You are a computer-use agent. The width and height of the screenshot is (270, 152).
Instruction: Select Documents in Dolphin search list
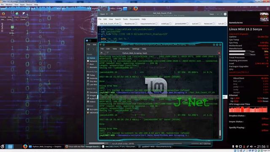[92, 92]
